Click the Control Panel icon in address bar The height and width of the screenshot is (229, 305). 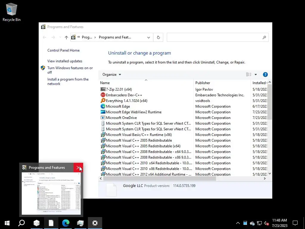[73, 37]
